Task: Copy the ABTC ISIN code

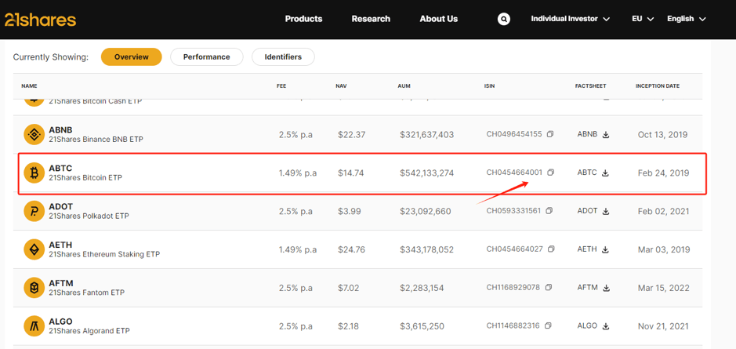Action: tap(550, 173)
